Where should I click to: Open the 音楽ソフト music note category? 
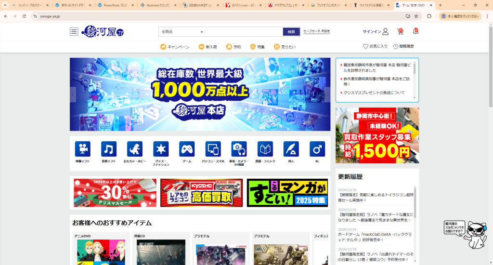(x=109, y=149)
